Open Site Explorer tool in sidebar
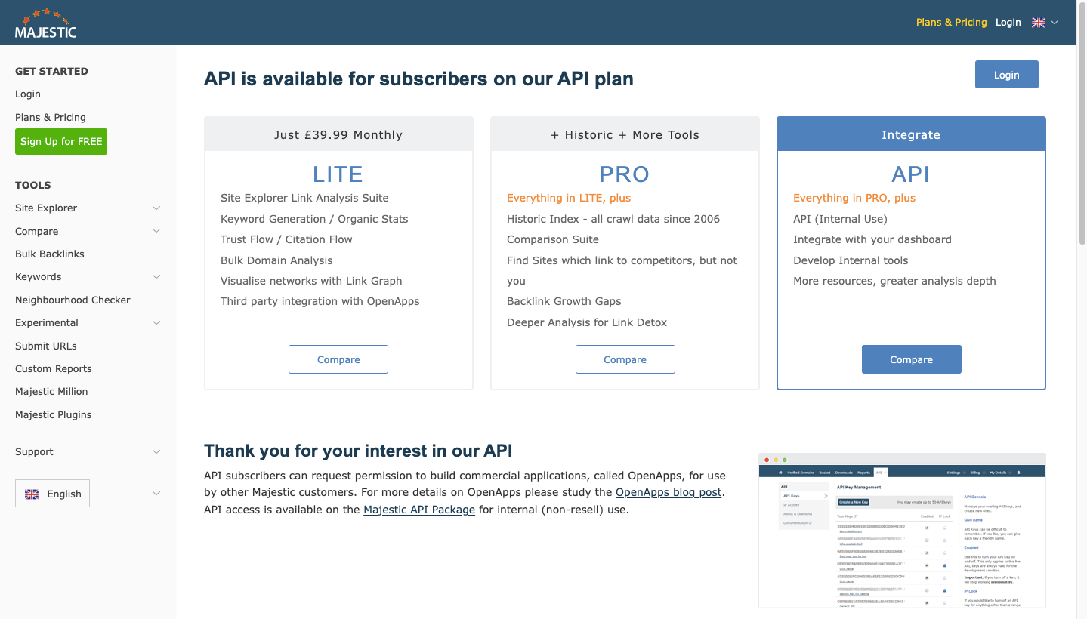This screenshot has width=1087, height=619. pos(46,208)
